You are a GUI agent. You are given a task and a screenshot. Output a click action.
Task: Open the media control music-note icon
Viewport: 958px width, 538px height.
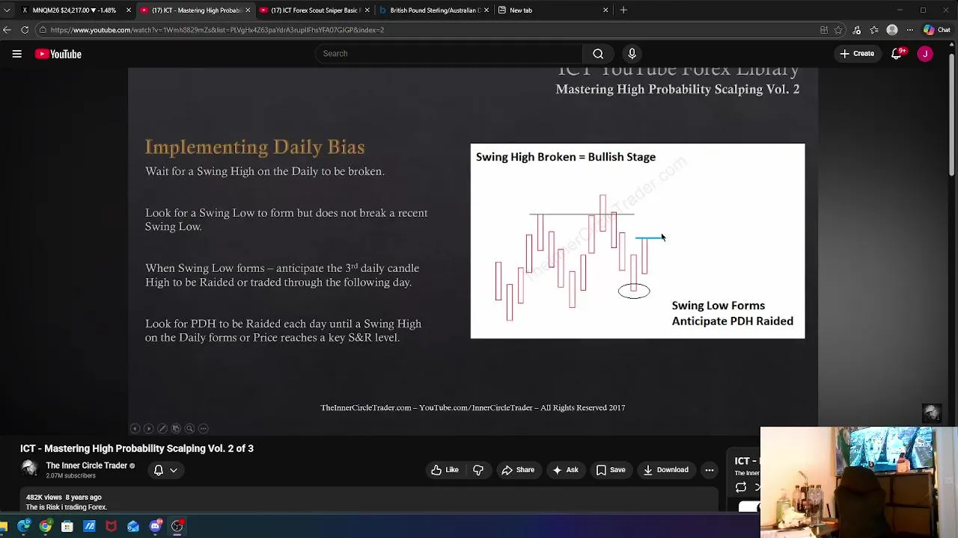pyautogui.click(x=857, y=30)
